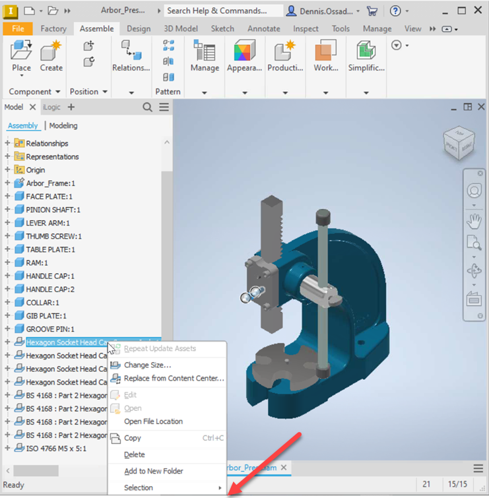The height and width of the screenshot is (498, 489).
Task: Switch to the Design ribbon tab
Action: click(x=139, y=29)
